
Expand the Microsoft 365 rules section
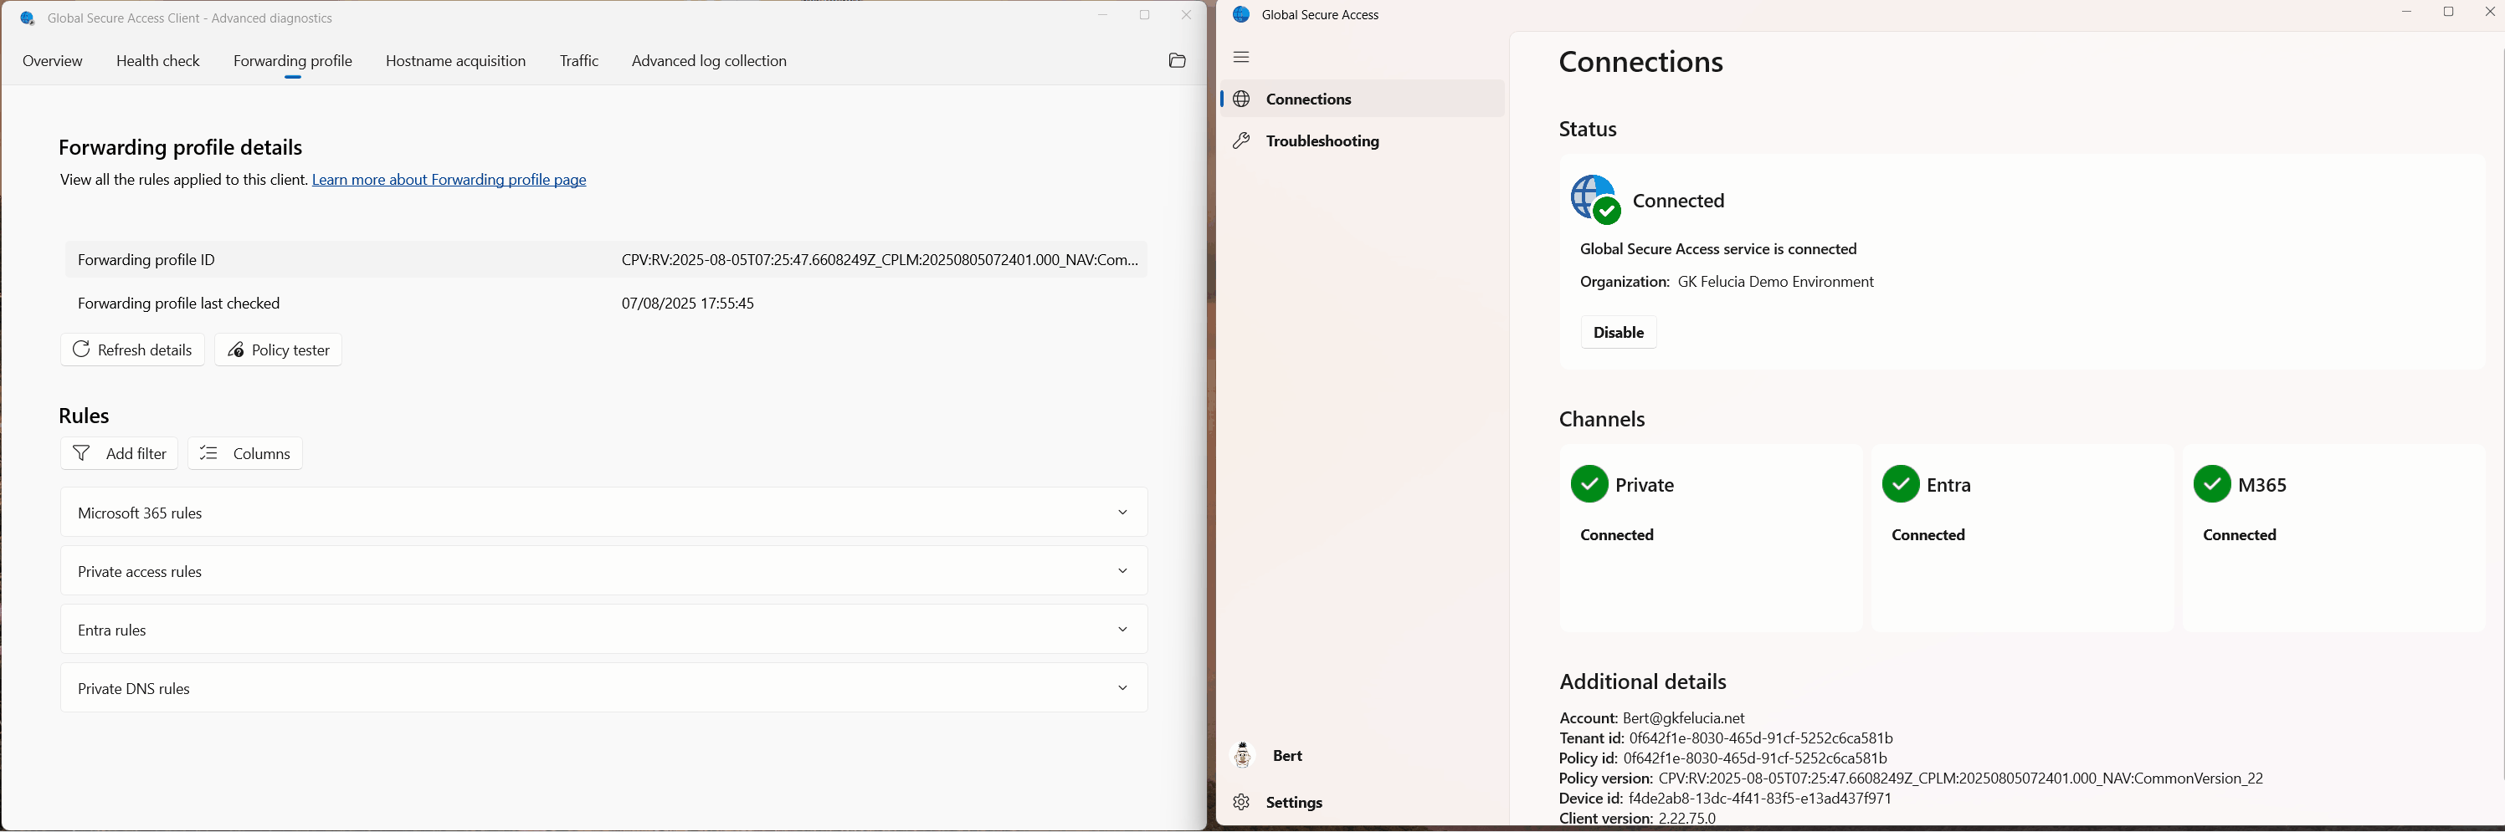point(1122,513)
